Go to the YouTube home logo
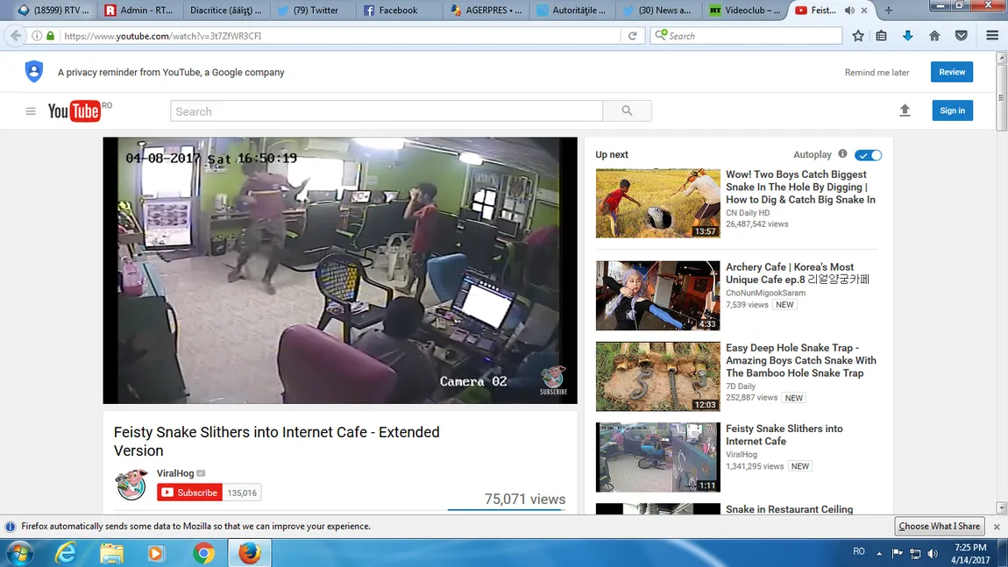This screenshot has height=567, width=1008. point(75,110)
